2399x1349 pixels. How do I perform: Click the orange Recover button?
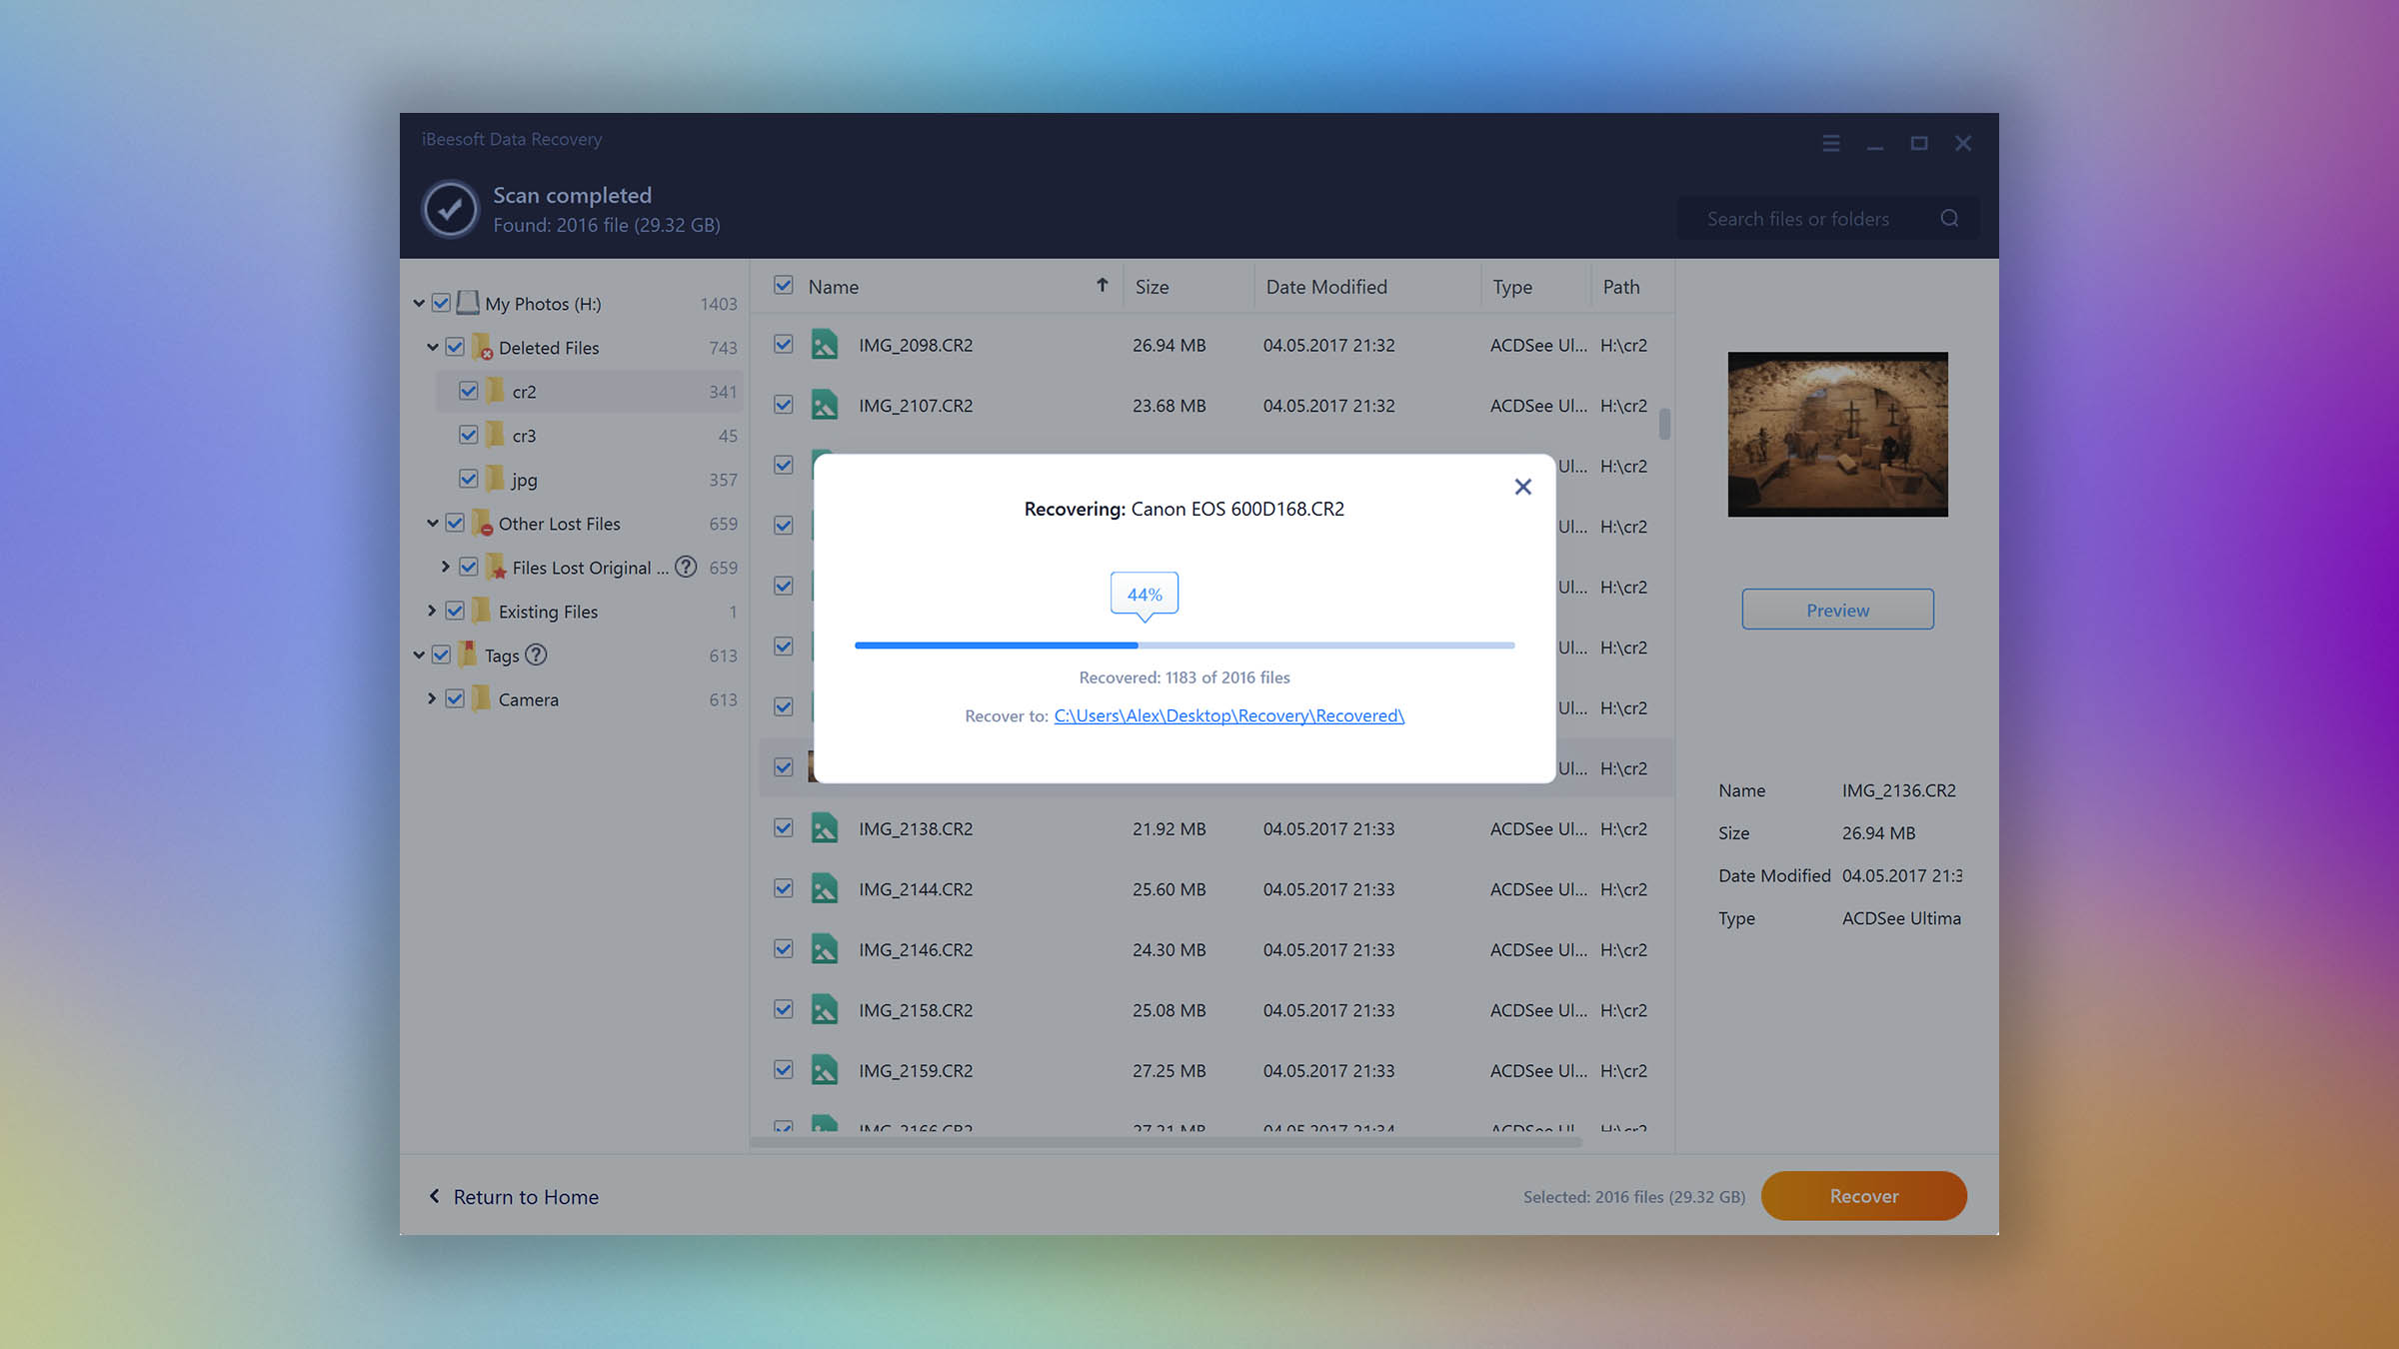click(1863, 1196)
